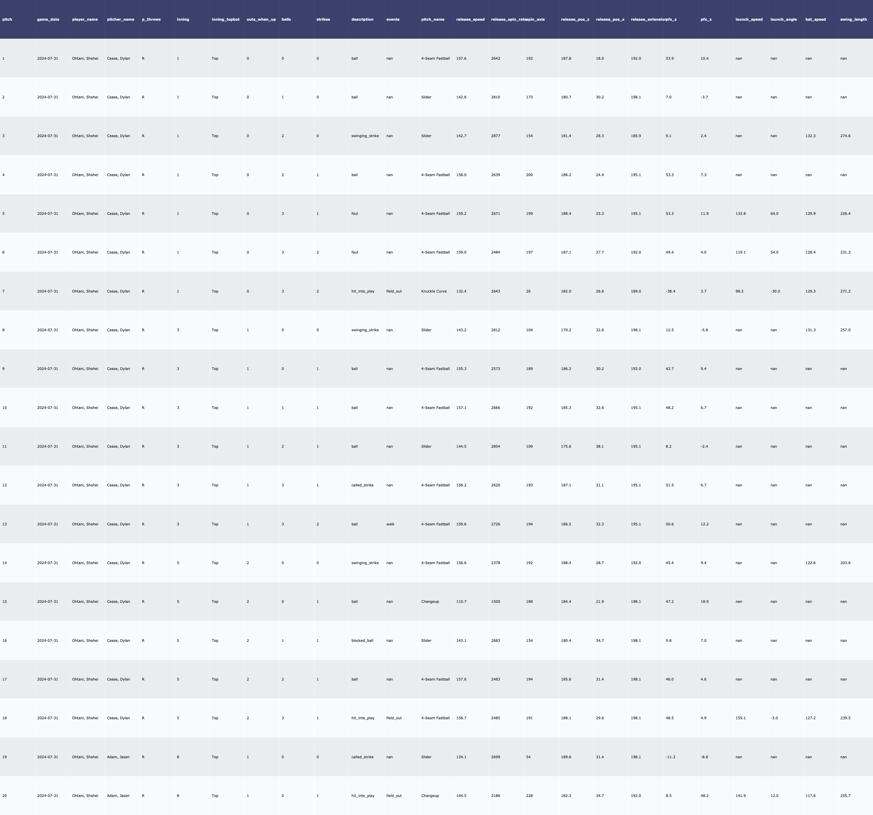Click the pitcher_name column header
873x815 pixels.
(121, 19)
